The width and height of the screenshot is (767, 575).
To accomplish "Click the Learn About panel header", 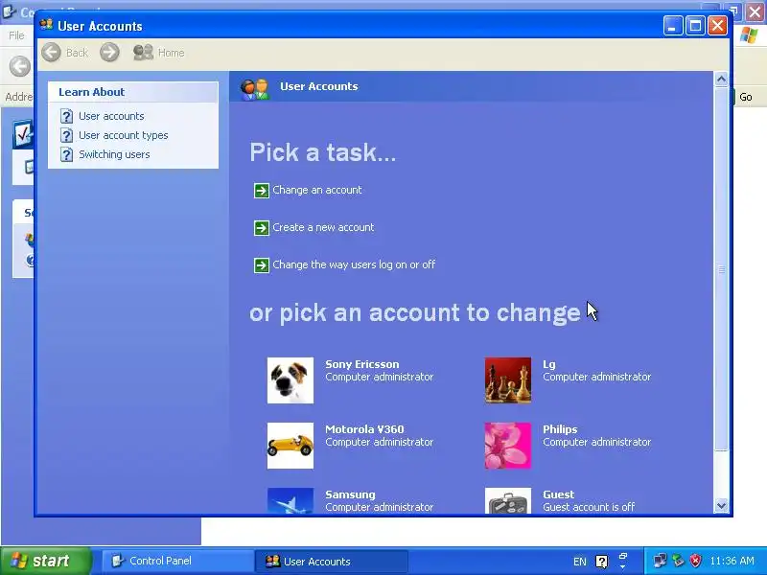I will tap(133, 92).
